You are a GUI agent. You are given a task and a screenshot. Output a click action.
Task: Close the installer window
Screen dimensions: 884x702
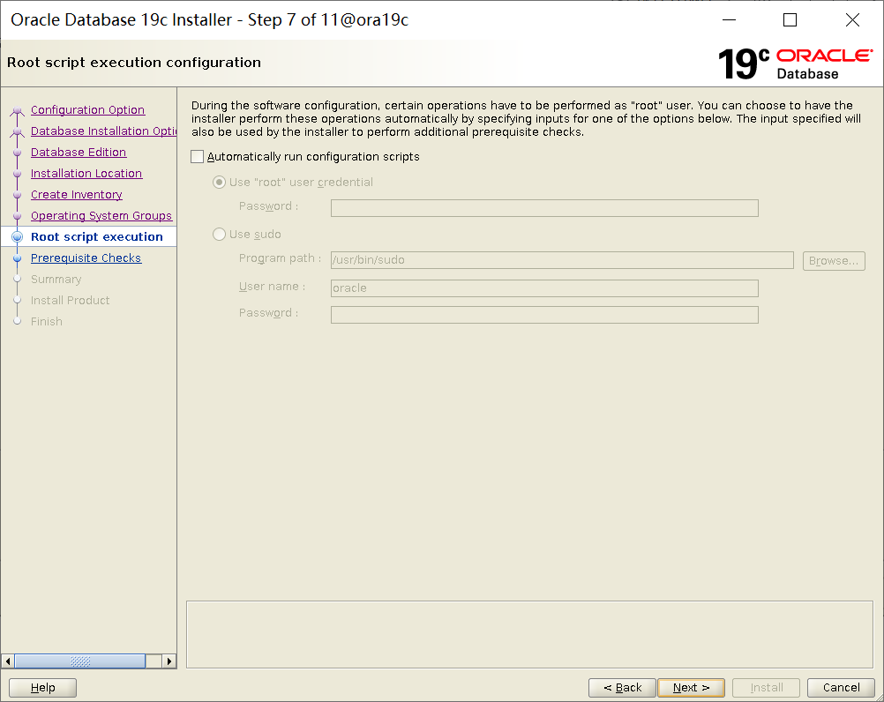pyautogui.click(x=852, y=19)
